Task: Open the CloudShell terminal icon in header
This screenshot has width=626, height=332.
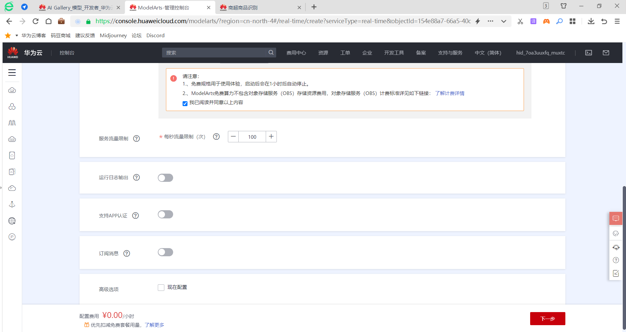Action: 589,53
